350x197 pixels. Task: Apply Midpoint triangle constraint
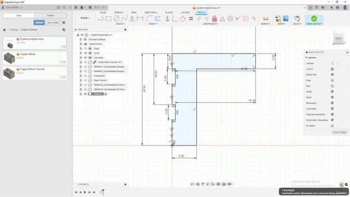point(223,19)
